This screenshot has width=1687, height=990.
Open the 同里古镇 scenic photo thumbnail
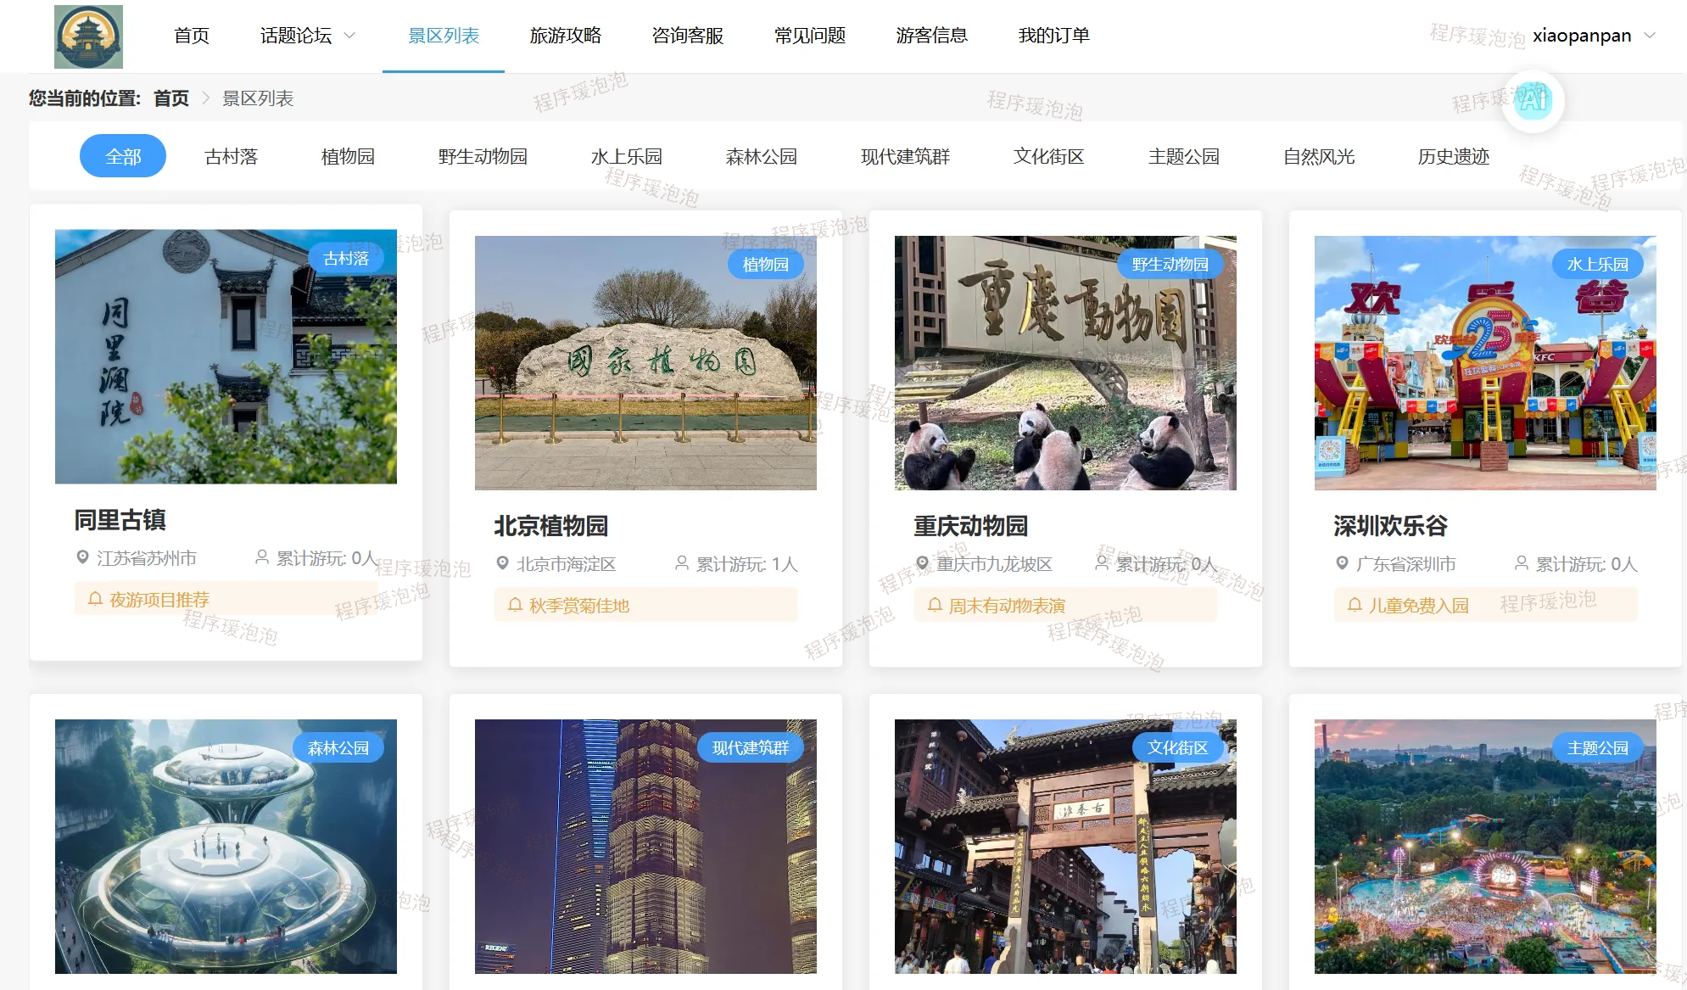[x=226, y=356]
